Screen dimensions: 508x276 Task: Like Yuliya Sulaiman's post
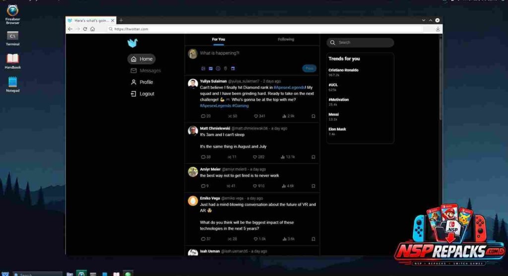pos(259,116)
